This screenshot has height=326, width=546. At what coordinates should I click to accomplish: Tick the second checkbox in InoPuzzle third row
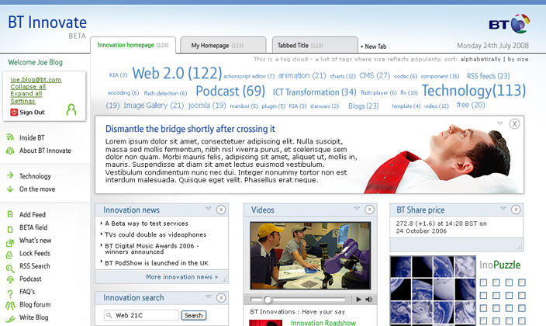(496, 308)
